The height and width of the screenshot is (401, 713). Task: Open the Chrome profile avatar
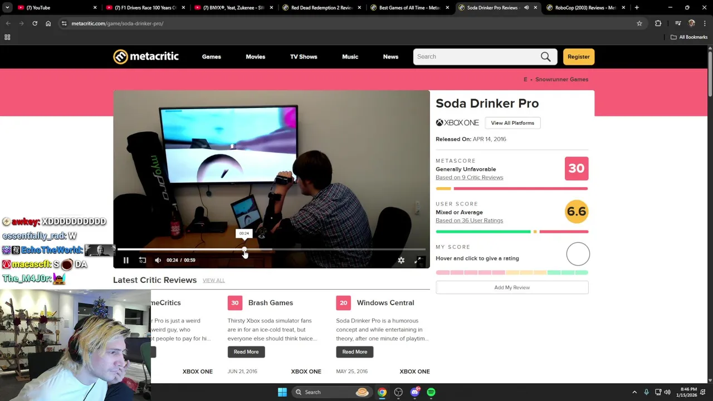coord(692,23)
